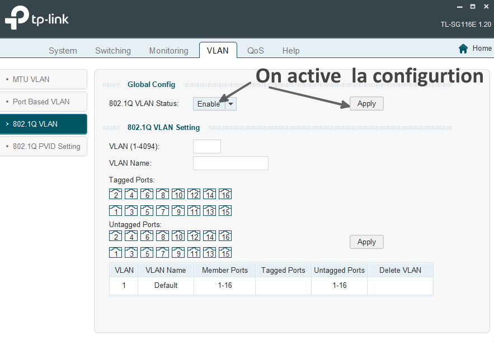Click the VLAN (1-4094) input field

[x=206, y=146]
